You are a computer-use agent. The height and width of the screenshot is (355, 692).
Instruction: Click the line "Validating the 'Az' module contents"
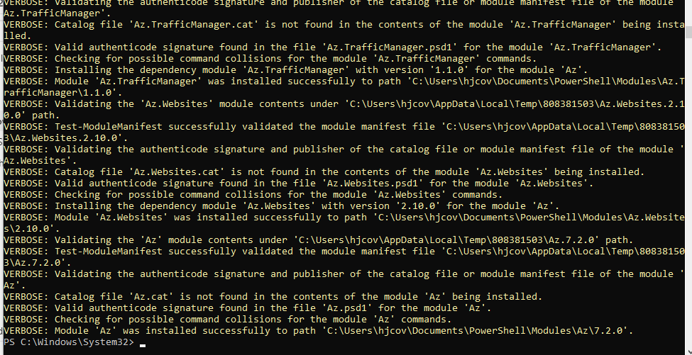[x=318, y=240]
